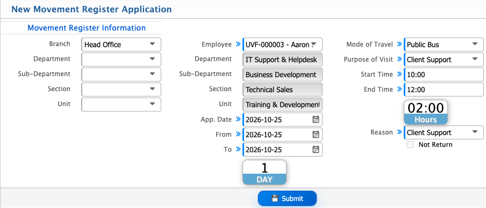Open calendar icon for App. Date
The image size is (486, 208).
[x=316, y=120]
